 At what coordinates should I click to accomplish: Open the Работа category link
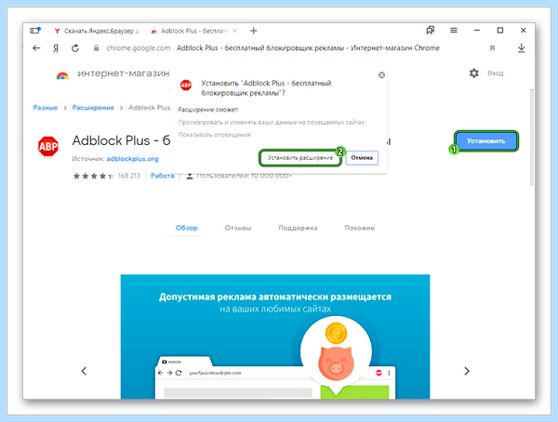pyautogui.click(x=162, y=176)
